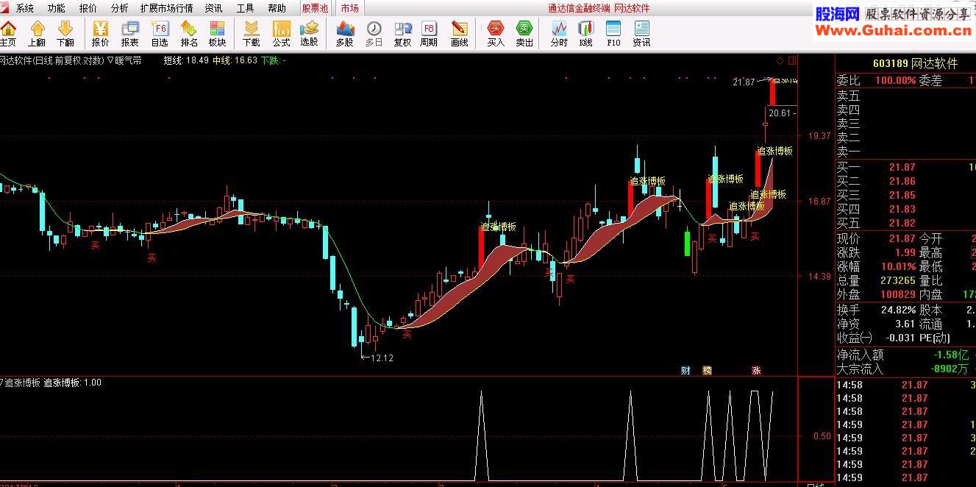Viewport: 976px width, 487px height.
Task: Click the 卖一 ask row label
Action: pyautogui.click(x=848, y=152)
